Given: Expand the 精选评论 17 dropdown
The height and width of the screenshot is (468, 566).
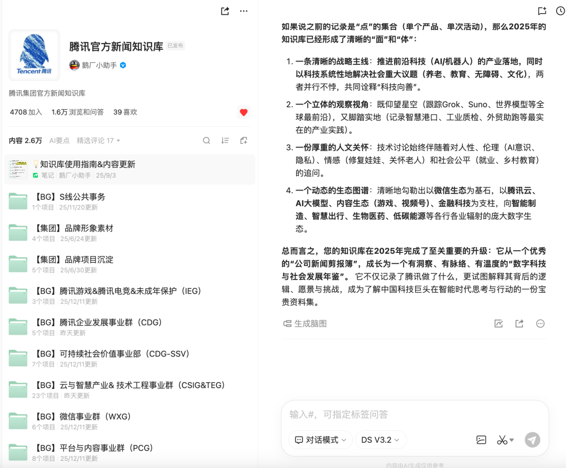Looking at the screenshot, I should click(99, 140).
